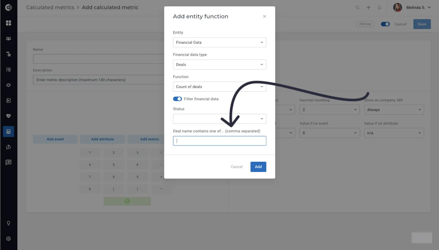Image resolution: width=439 pixels, height=250 pixels.
Task: Click the keypad digit 5 button
Action: 114,165
